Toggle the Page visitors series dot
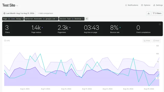This screenshot has width=164, height=92. pos(42,28)
